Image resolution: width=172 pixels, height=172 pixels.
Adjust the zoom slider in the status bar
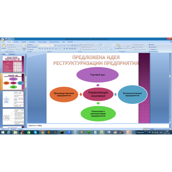point(161,129)
